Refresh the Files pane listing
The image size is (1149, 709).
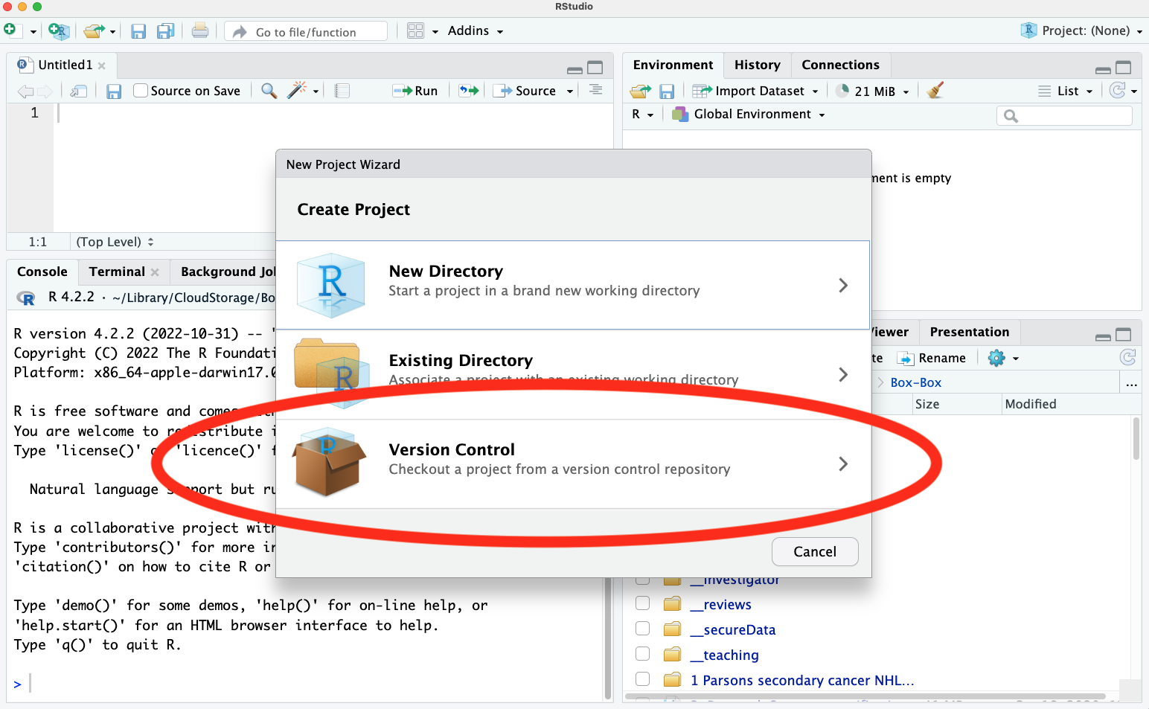coord(1128,358)
